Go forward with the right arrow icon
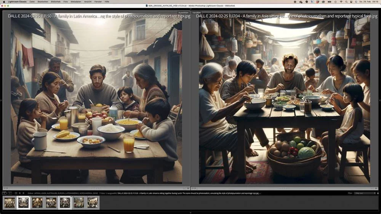 tap(23, 193)
